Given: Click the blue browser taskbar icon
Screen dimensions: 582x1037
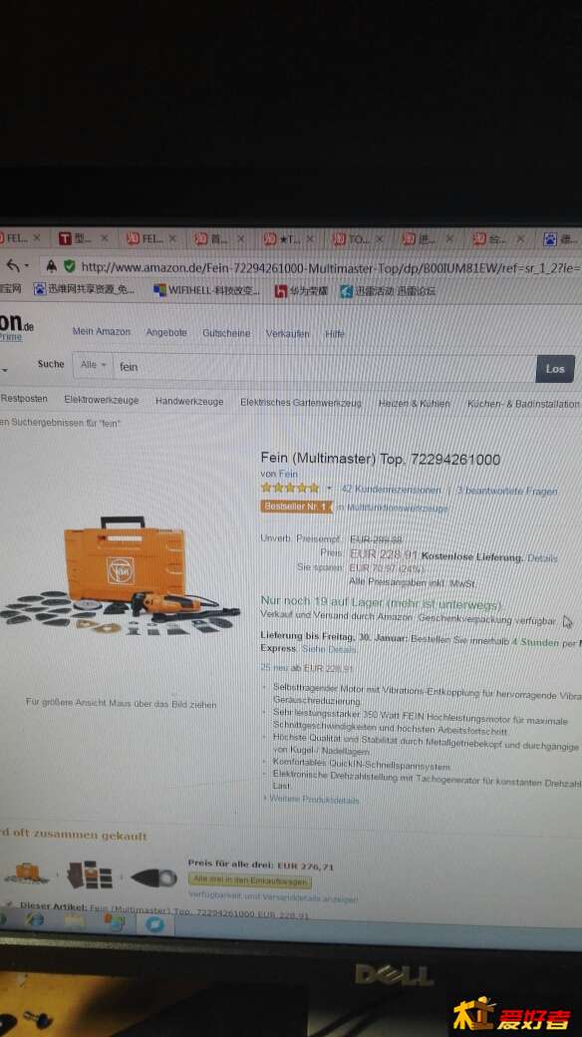Looking at the screenshot, I should tap(155, 923).
